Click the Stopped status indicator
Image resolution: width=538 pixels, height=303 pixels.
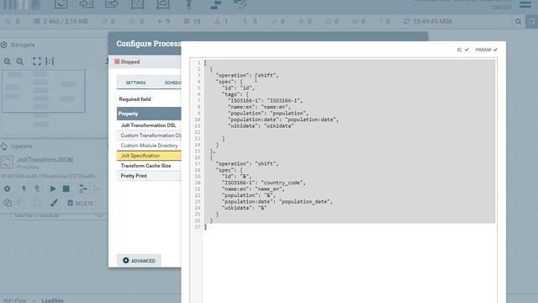coord(127,61)
